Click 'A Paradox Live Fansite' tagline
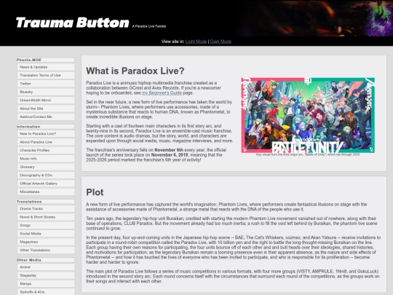Image resolution: width=393 pixels, height=295 pixels. point(149,26)
